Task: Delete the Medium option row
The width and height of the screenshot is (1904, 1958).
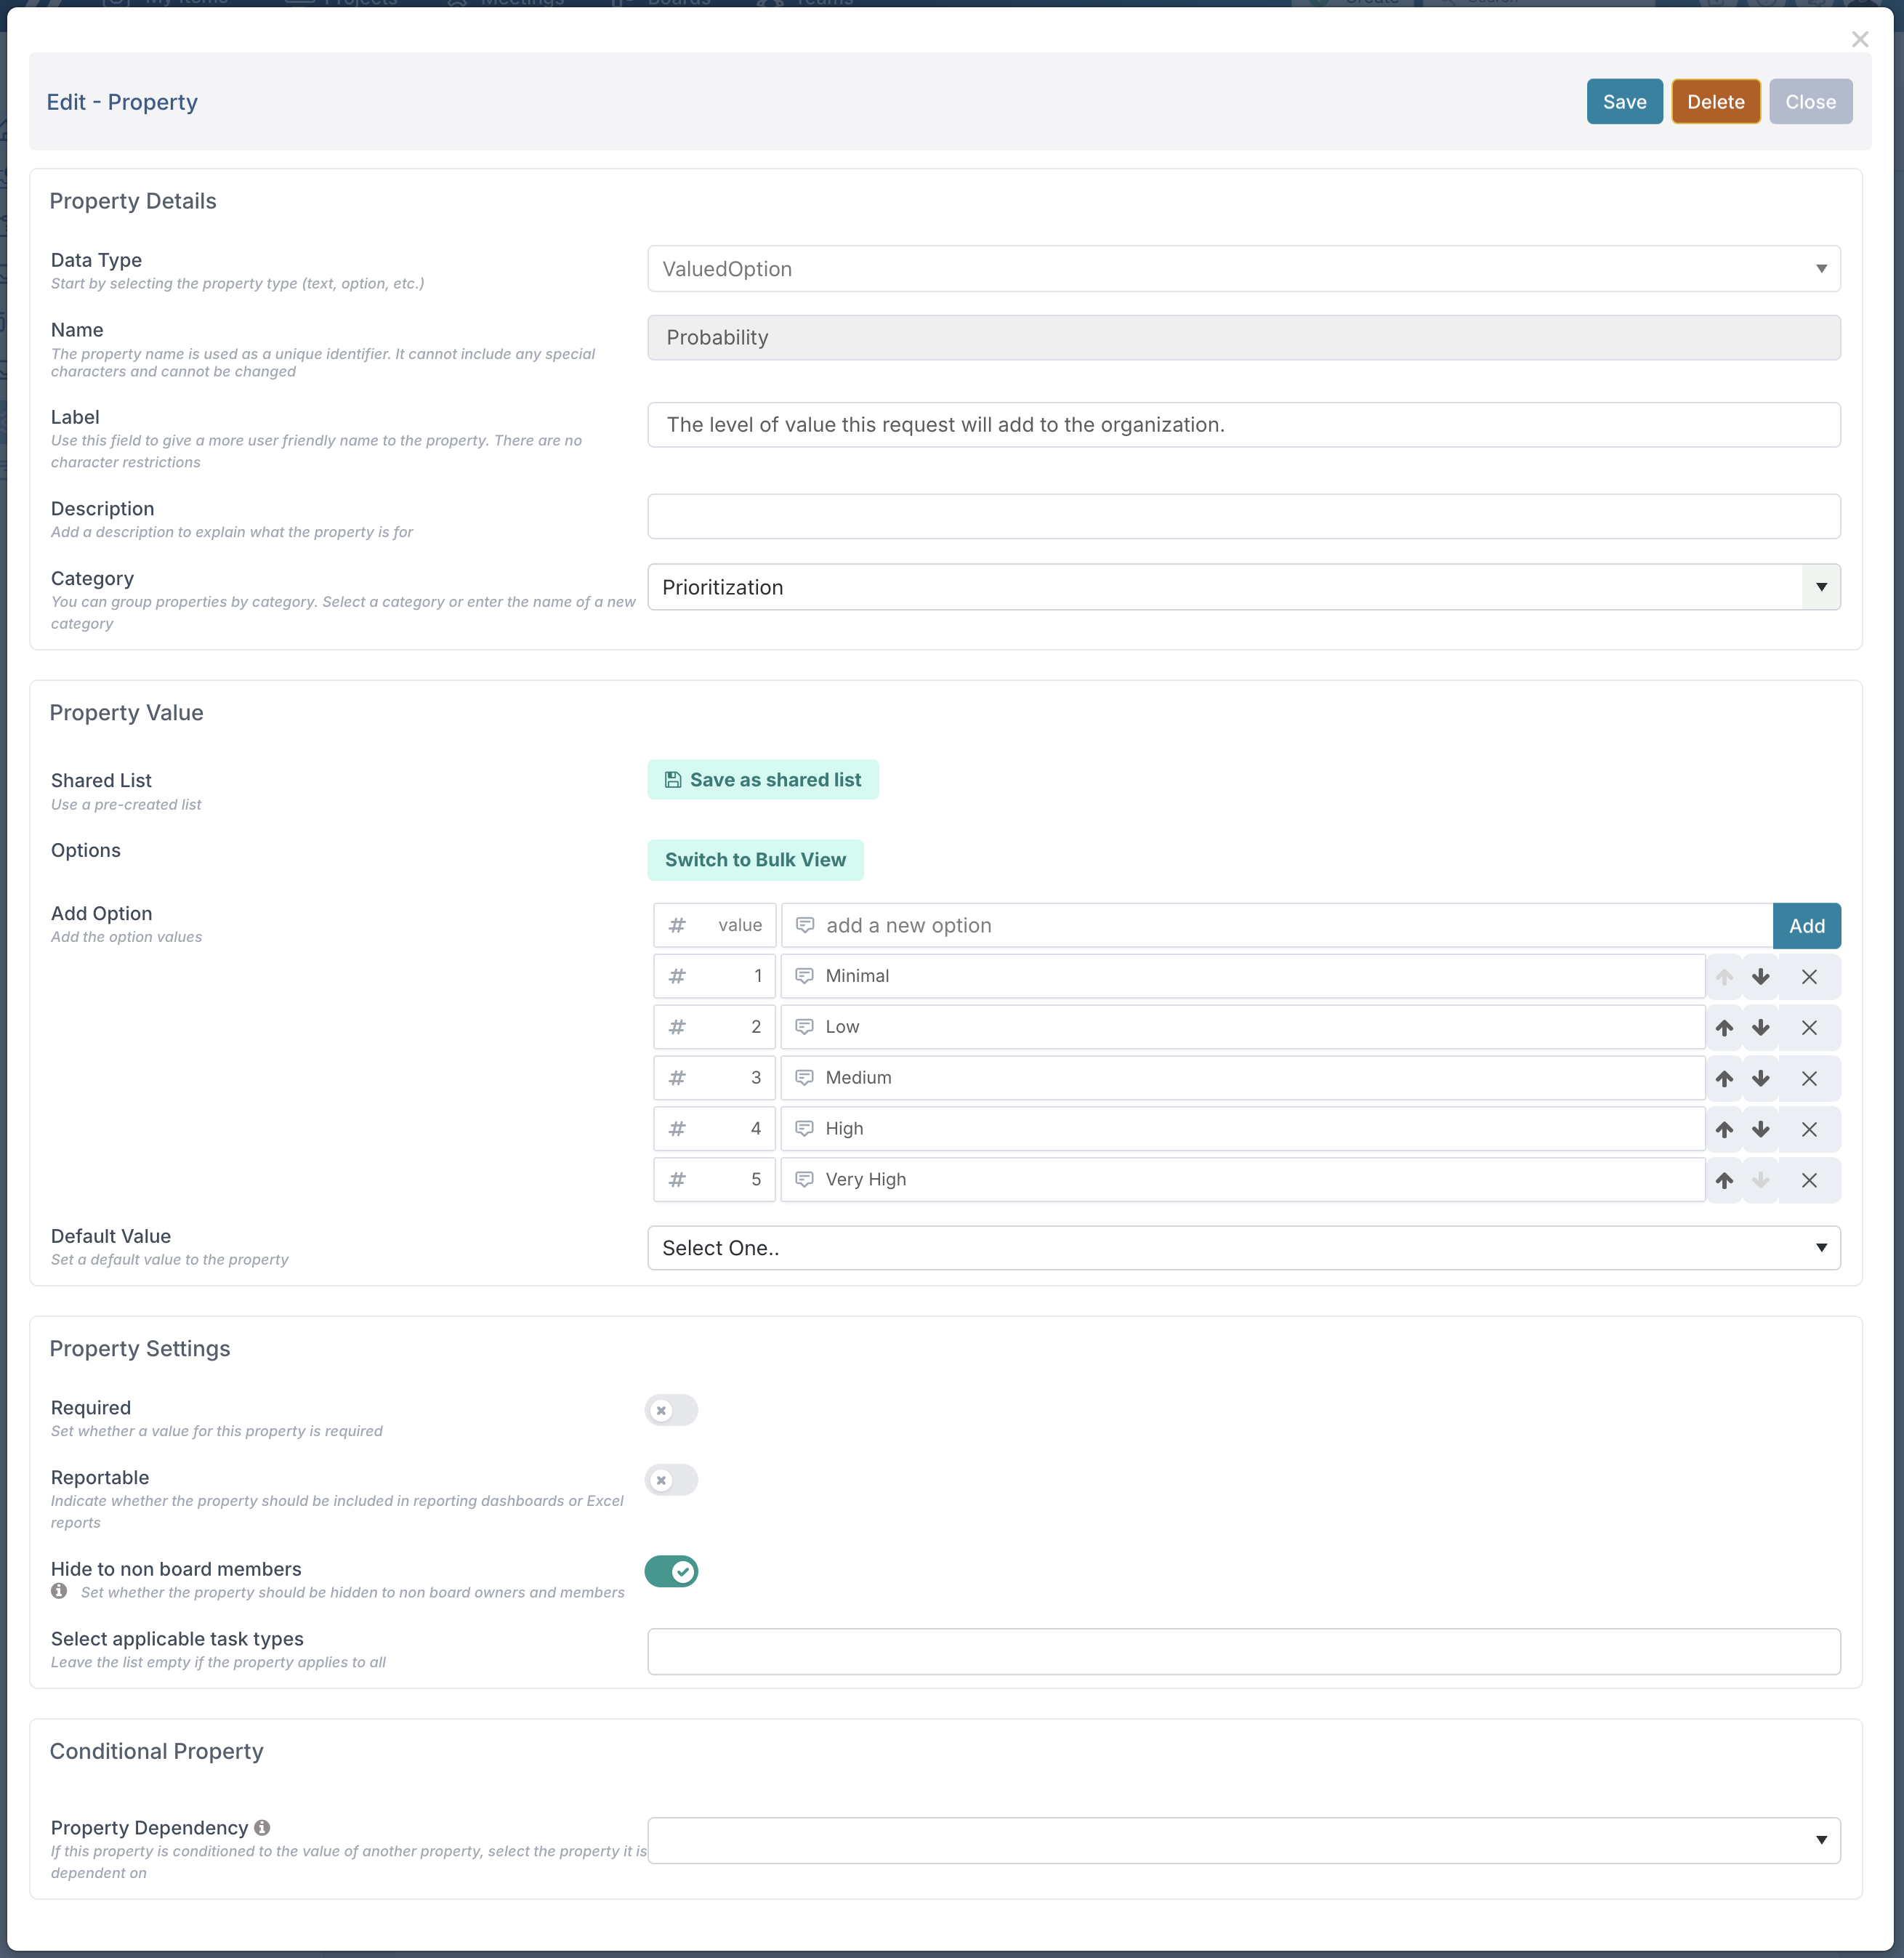Action: coord(1809,1078)
